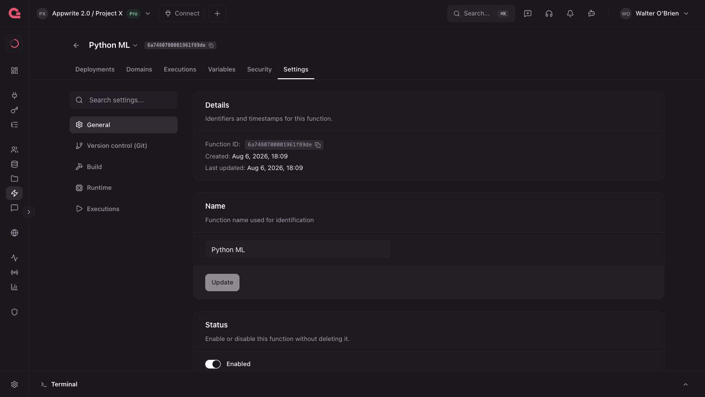Image resolution: width=705 pixels, height=397 pixels.
Task: Open the plug integrations icon in left sidebar
Action: pos(14,96)
